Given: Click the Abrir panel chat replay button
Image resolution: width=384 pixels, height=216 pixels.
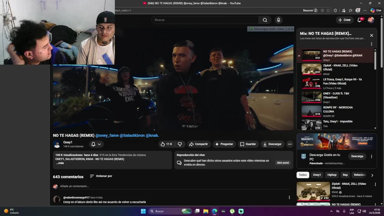Looking at the screenshot, I should pyautogui.click(x=283, y=163).
